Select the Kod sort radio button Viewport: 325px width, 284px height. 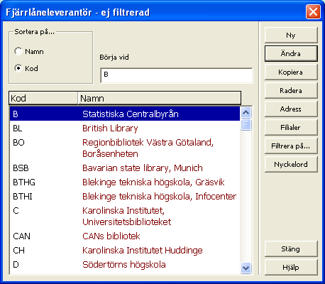(x=18, y=68)
